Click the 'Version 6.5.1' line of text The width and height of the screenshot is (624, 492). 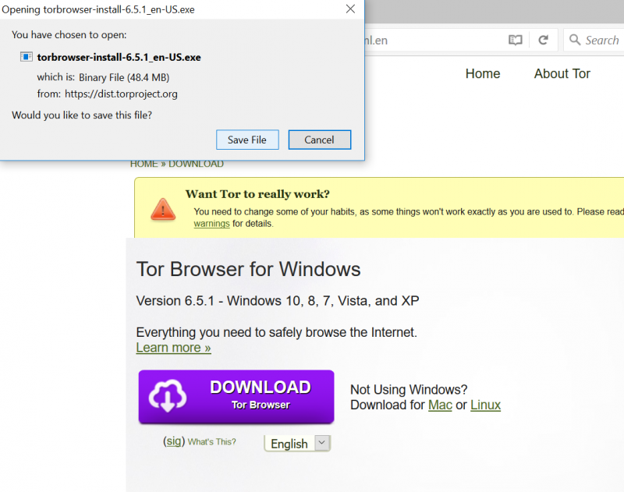[x=278, y=301]
